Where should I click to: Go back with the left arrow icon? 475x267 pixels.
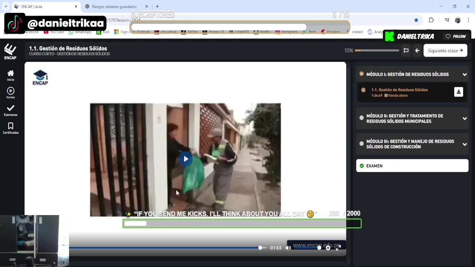click(417, 50)
